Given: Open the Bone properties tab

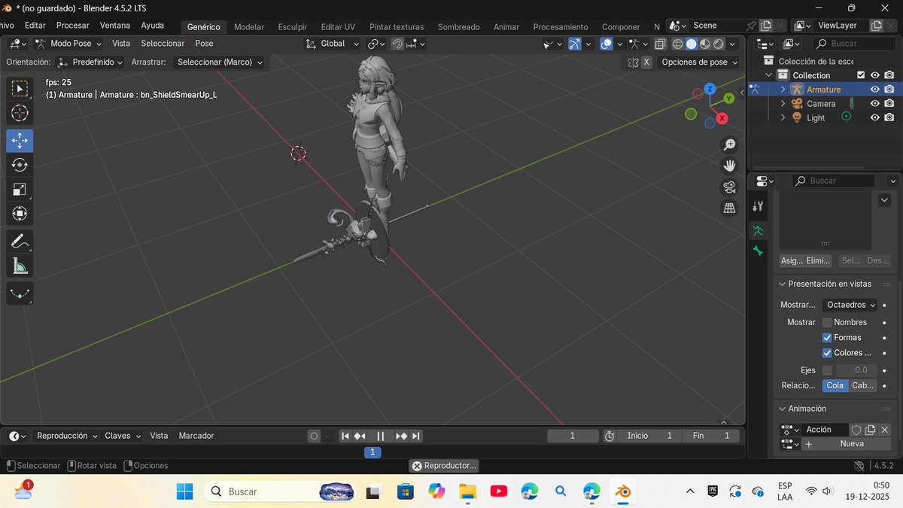Looking at the screenshot, I should [758, 251].
